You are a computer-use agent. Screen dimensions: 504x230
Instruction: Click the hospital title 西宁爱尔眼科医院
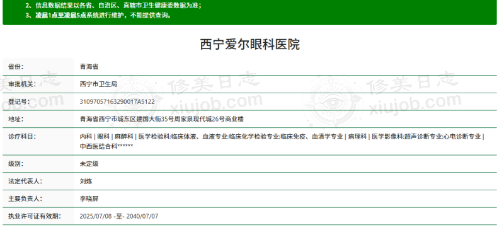[249, 44]
